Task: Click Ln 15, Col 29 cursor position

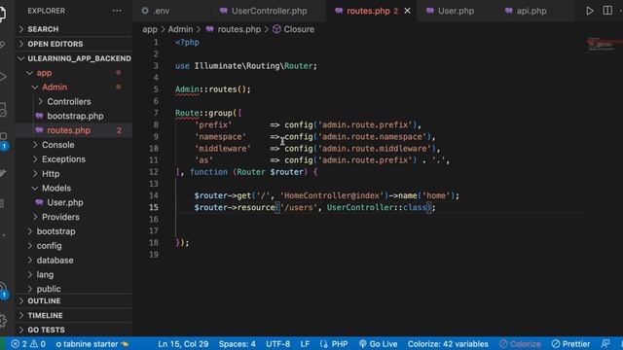Action: (183, 344)
